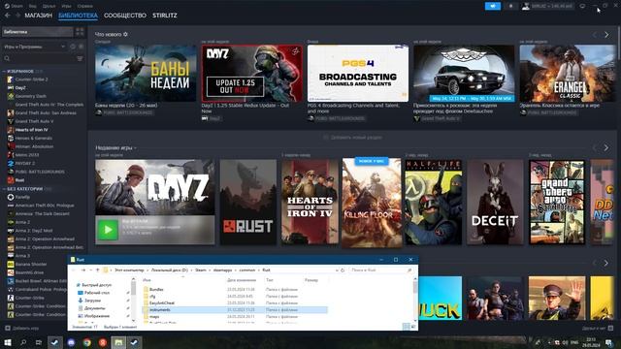Open the Half-Life Counter-Strike tile
Viewport: 621px width, 349px height.
pos(434,203)
